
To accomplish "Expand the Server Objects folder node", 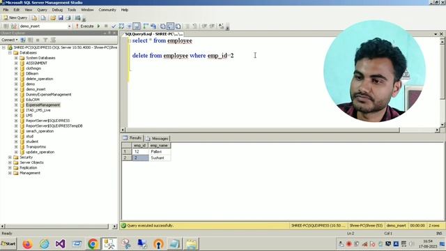I will click(x=10, y=162).
